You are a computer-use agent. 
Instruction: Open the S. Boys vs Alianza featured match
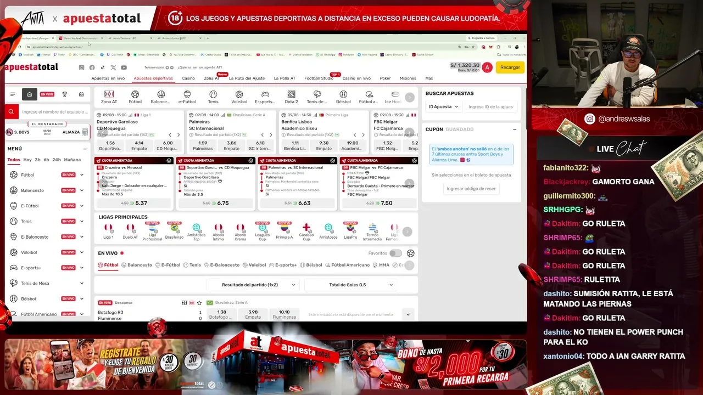47,132
